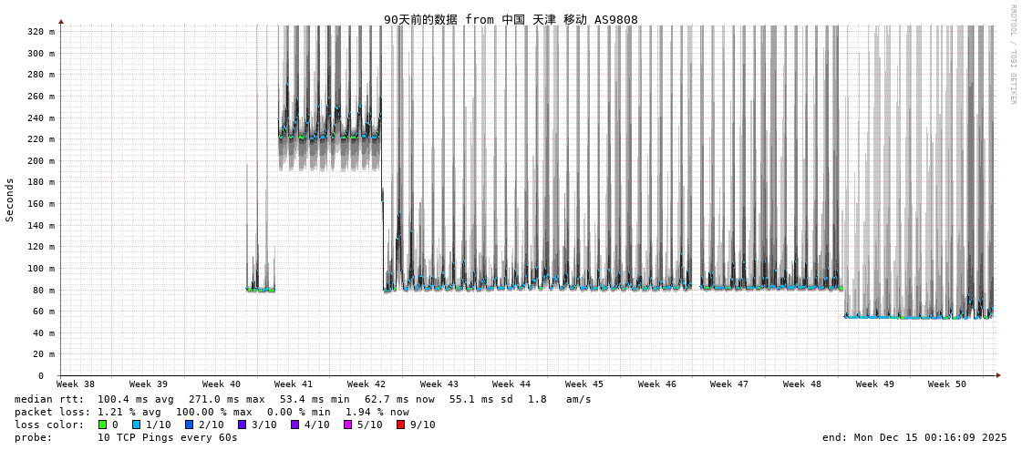
Task: Click the graph title mentioning AS9808
Action: tap(511, 19)
